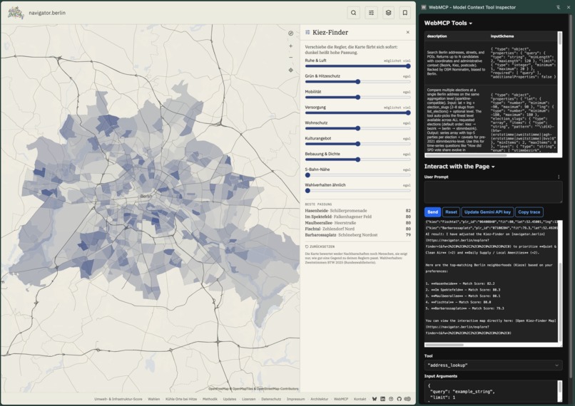
Task: Close the Kiez-Finder panel
Action: coord(408,32)
